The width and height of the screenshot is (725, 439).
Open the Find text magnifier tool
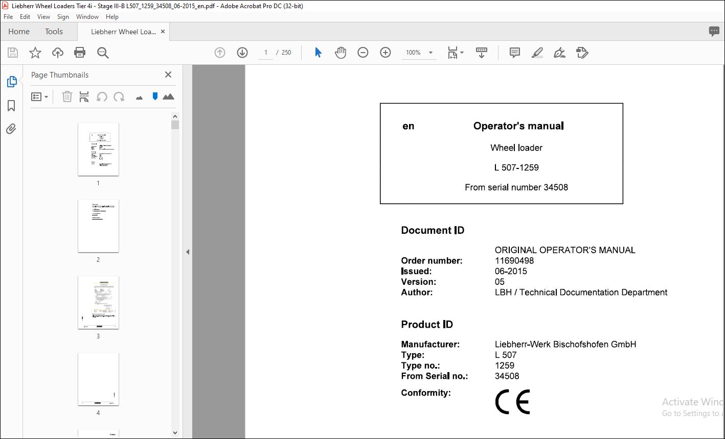(103, 53)
